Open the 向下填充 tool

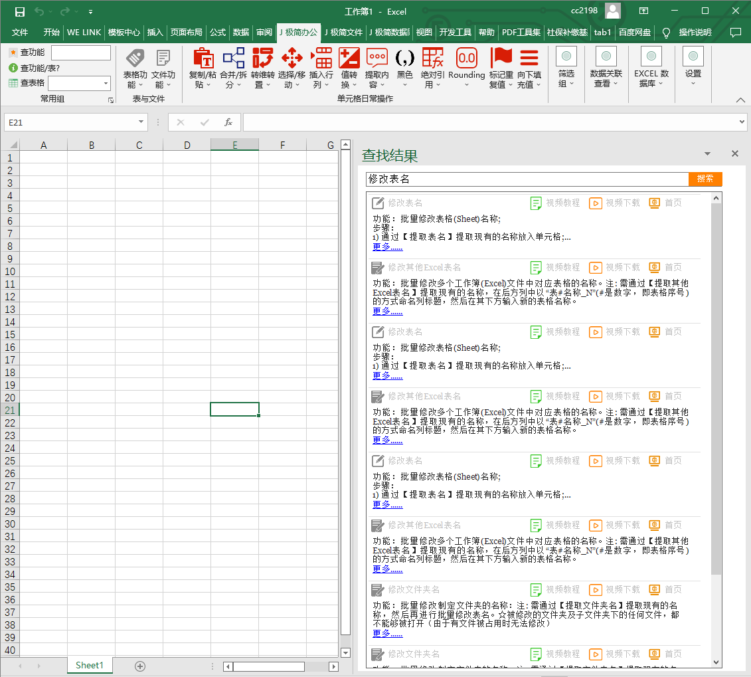tap(529, 68)
